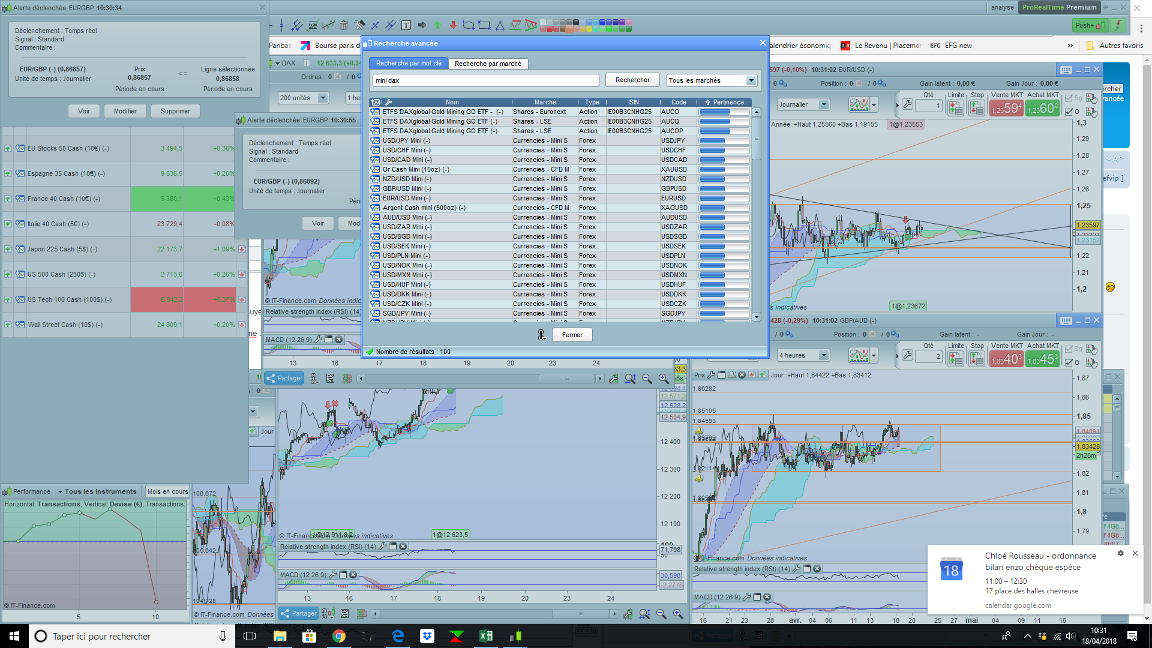Open the analyse menu at top
The image size is (1152, 648).
tap(1002, 7)
